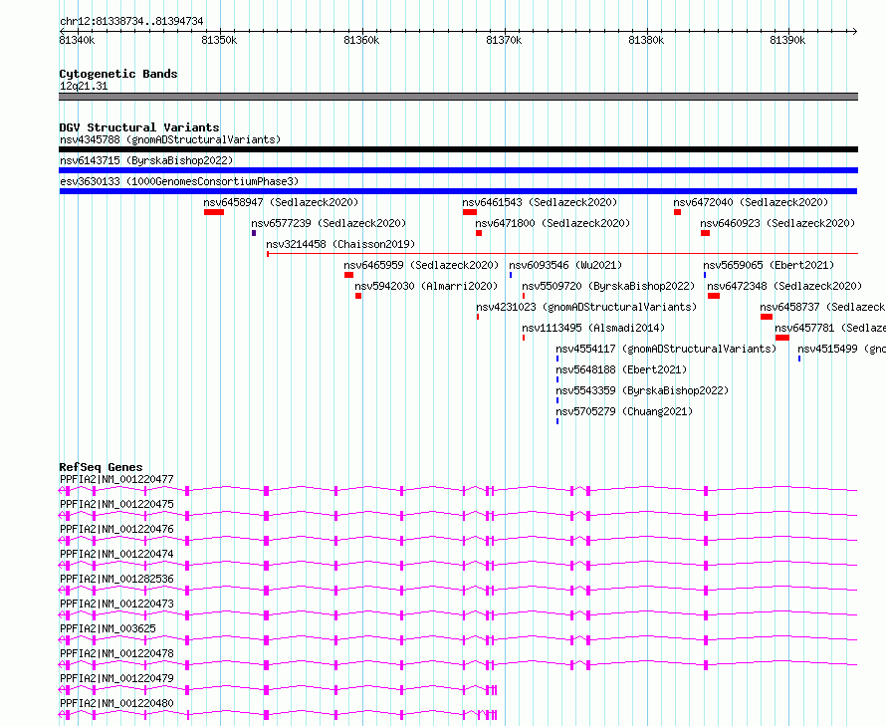Viewport: 886px width, 726px height.
Task: Click the 12q21.31 cytogenetic band bar
Action: pyautogui.click(x=458, y=97)
